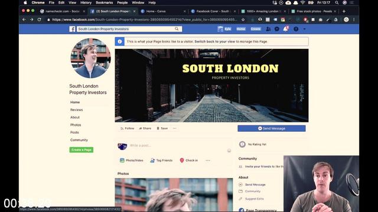Viewport: 378px width, 212px height.
Task: Click Suggest Edits under About
Action: 255,199
